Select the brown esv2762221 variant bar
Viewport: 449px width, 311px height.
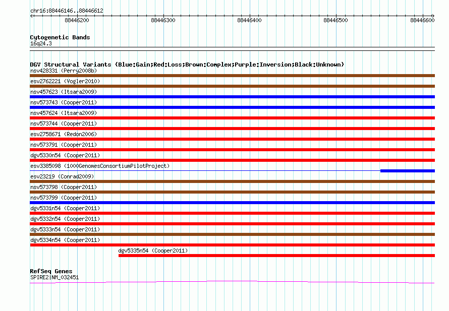point(232,86)
